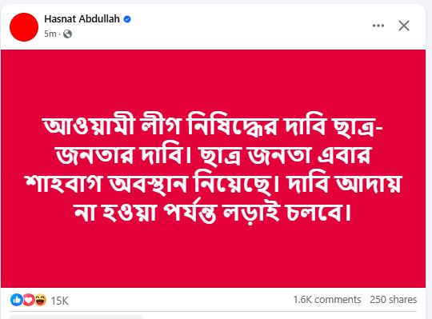Click the phrase দাবি আদায় in the post
432x319 pixels.
click(344, 183)
